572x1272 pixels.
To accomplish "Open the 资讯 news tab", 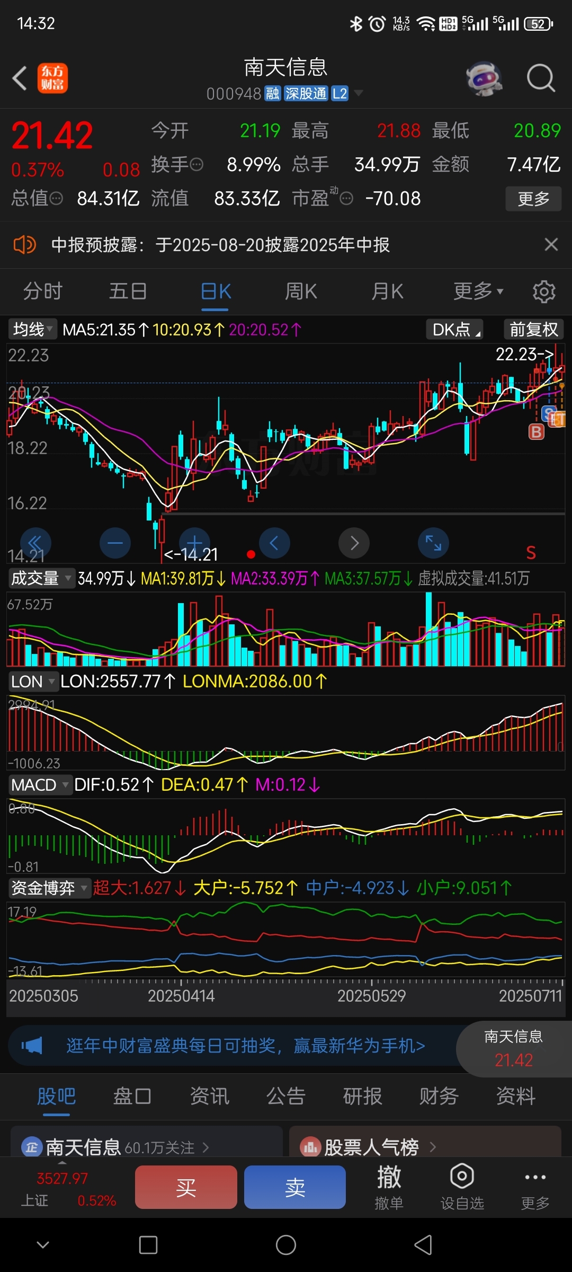I will 210,1096.
